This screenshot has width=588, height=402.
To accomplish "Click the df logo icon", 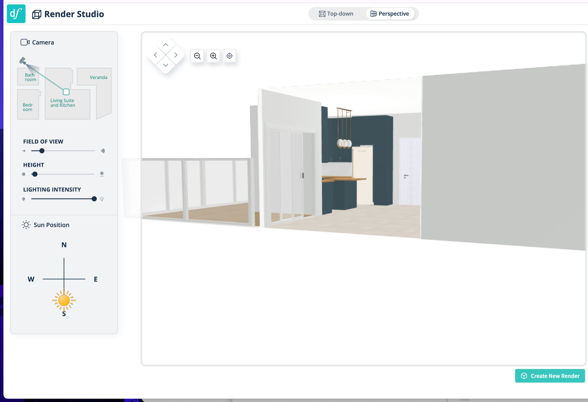I will click(x=16, y=14).
